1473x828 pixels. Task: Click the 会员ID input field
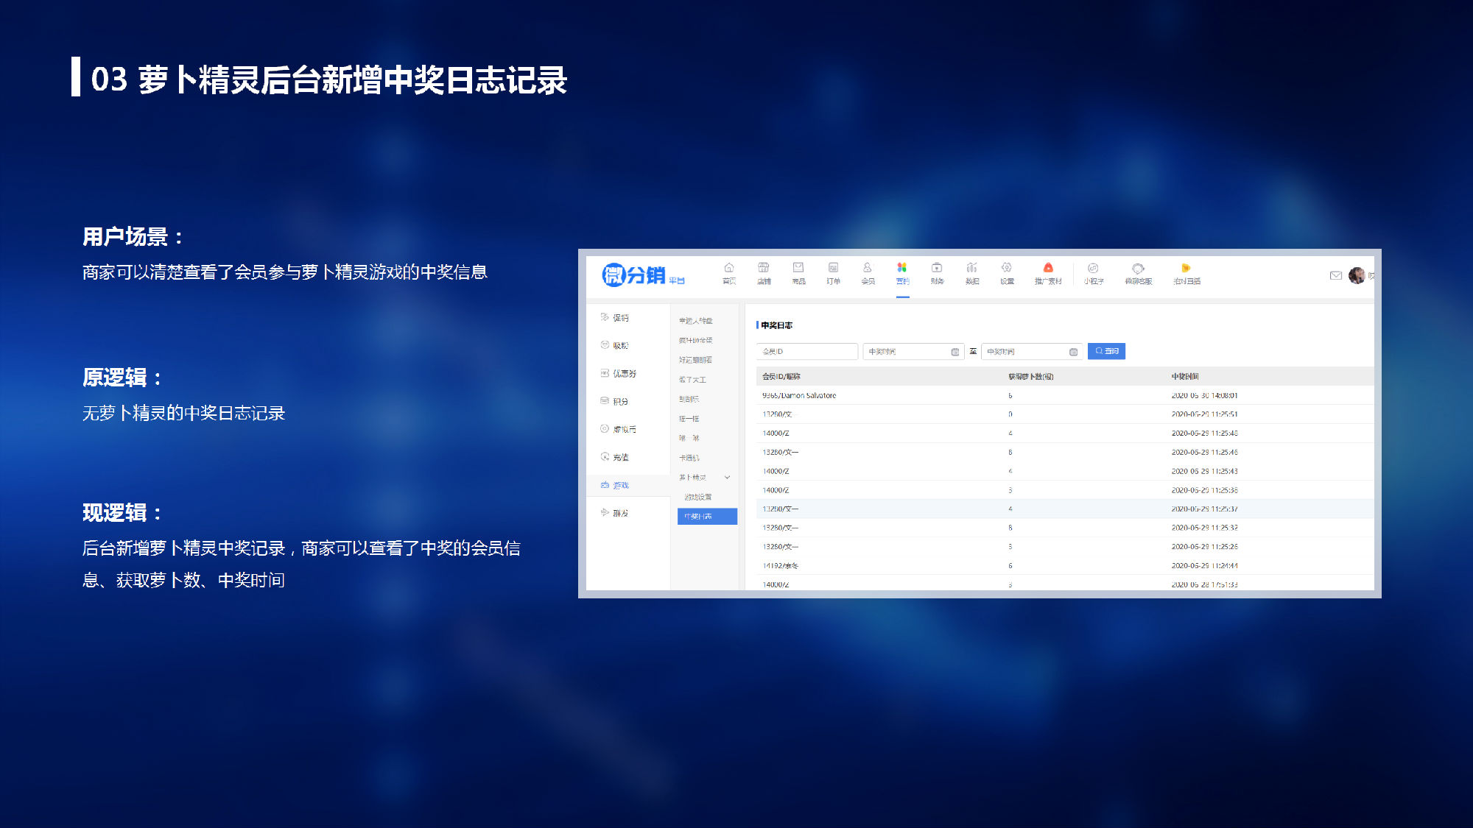806,352
